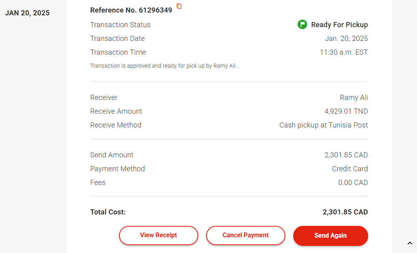The width and height of the screenshot is (417, 253).
Task: Click the Transaction Status label
Action: coord(120,25)
